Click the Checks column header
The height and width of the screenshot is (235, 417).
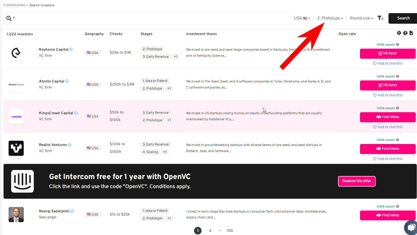pos(116,34)
